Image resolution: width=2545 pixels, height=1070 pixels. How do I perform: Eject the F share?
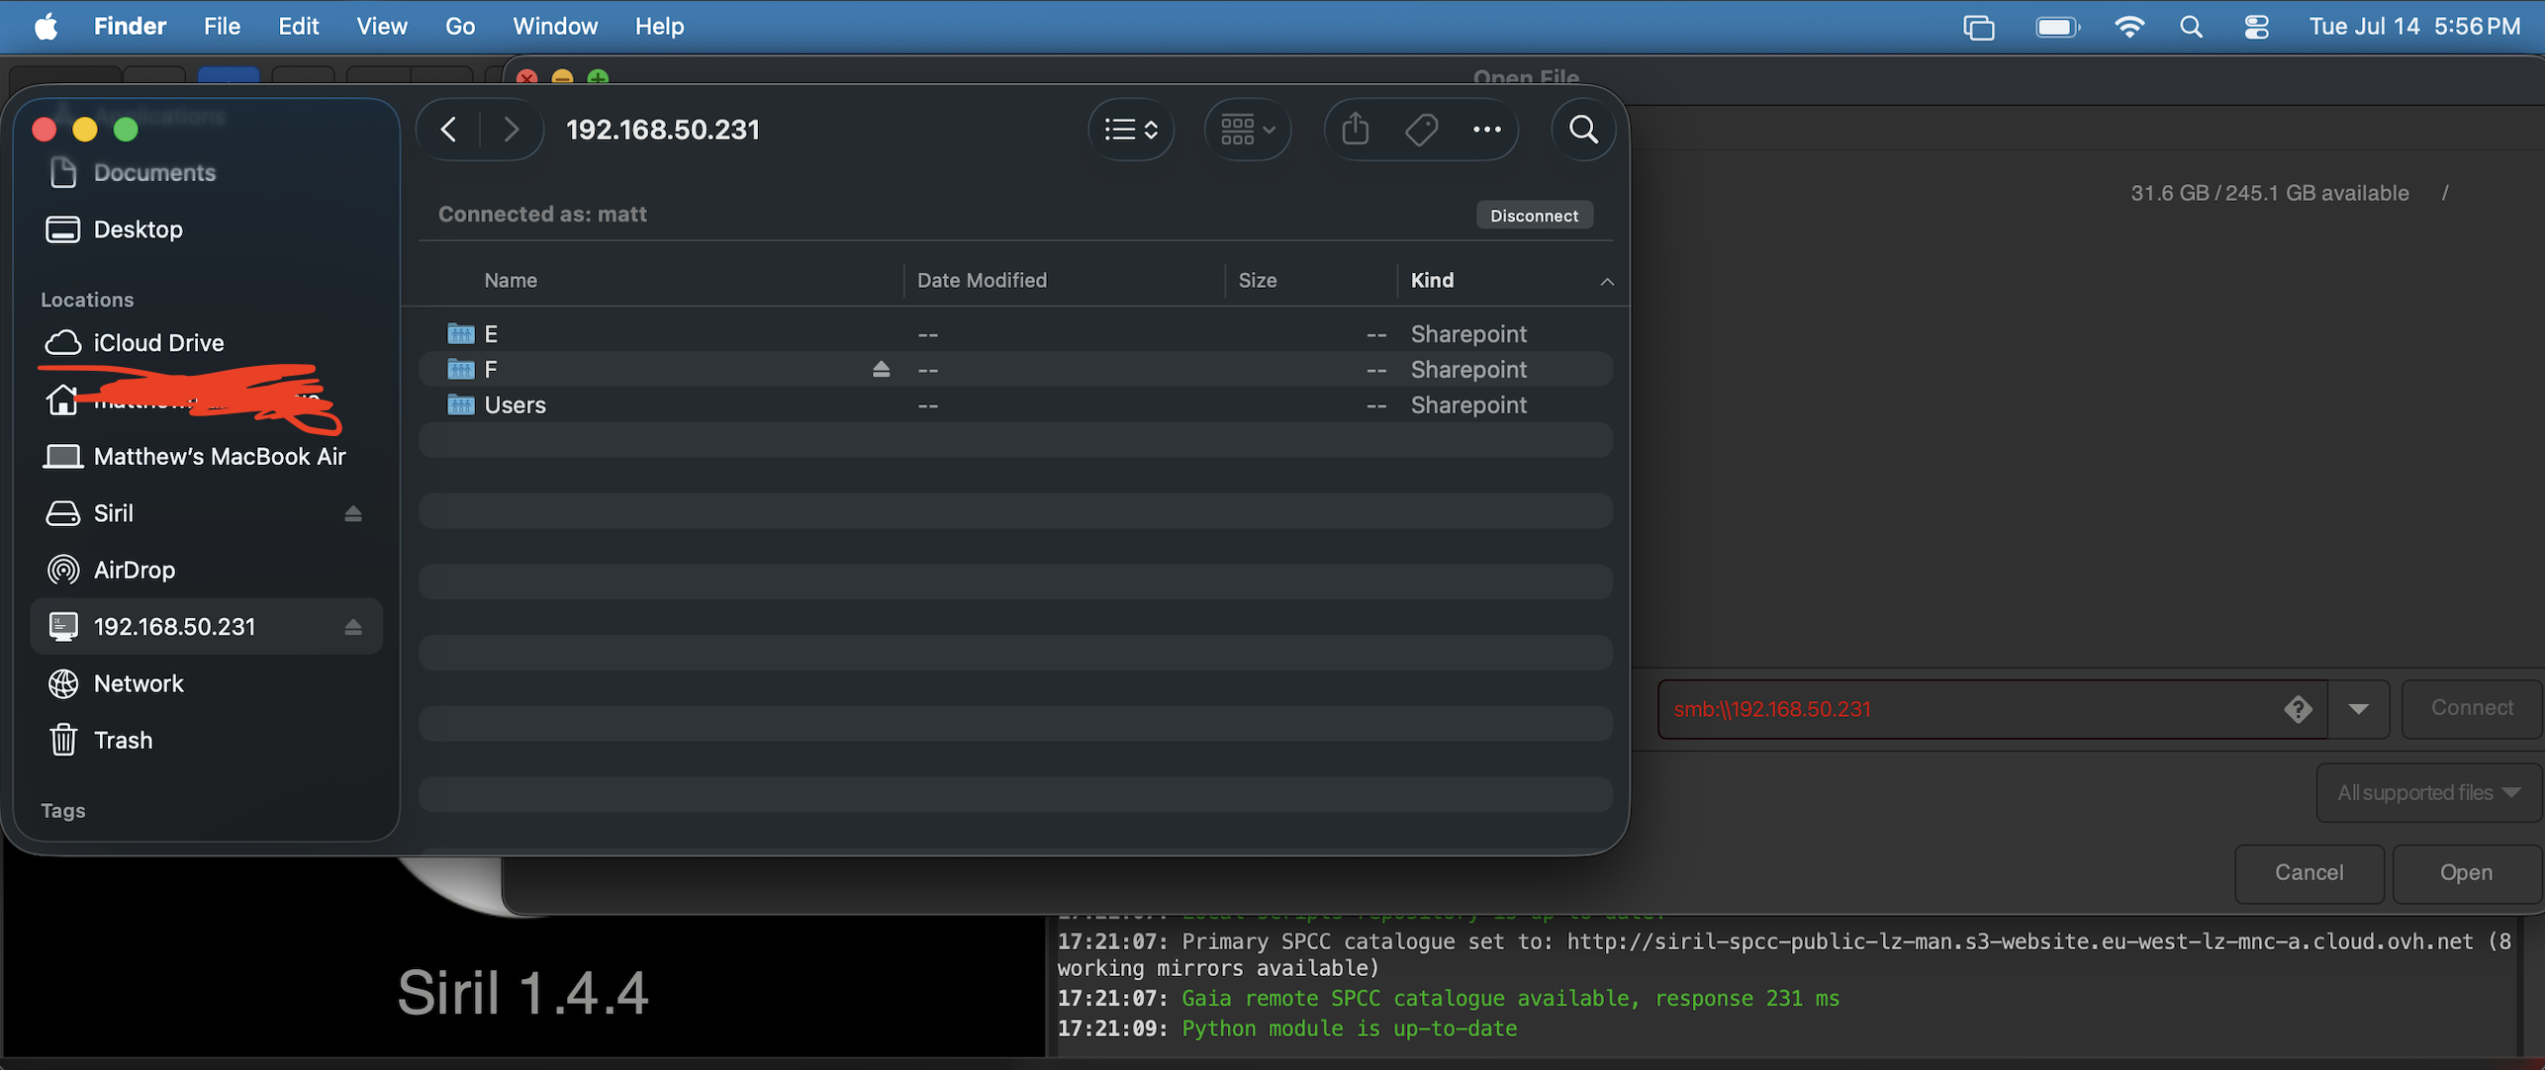click(881, 370)
